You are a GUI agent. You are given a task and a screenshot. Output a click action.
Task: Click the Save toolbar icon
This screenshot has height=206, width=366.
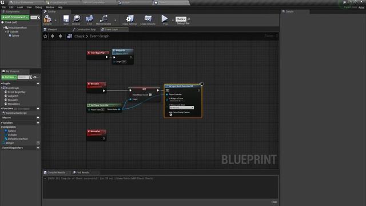[x=66, y=19]
